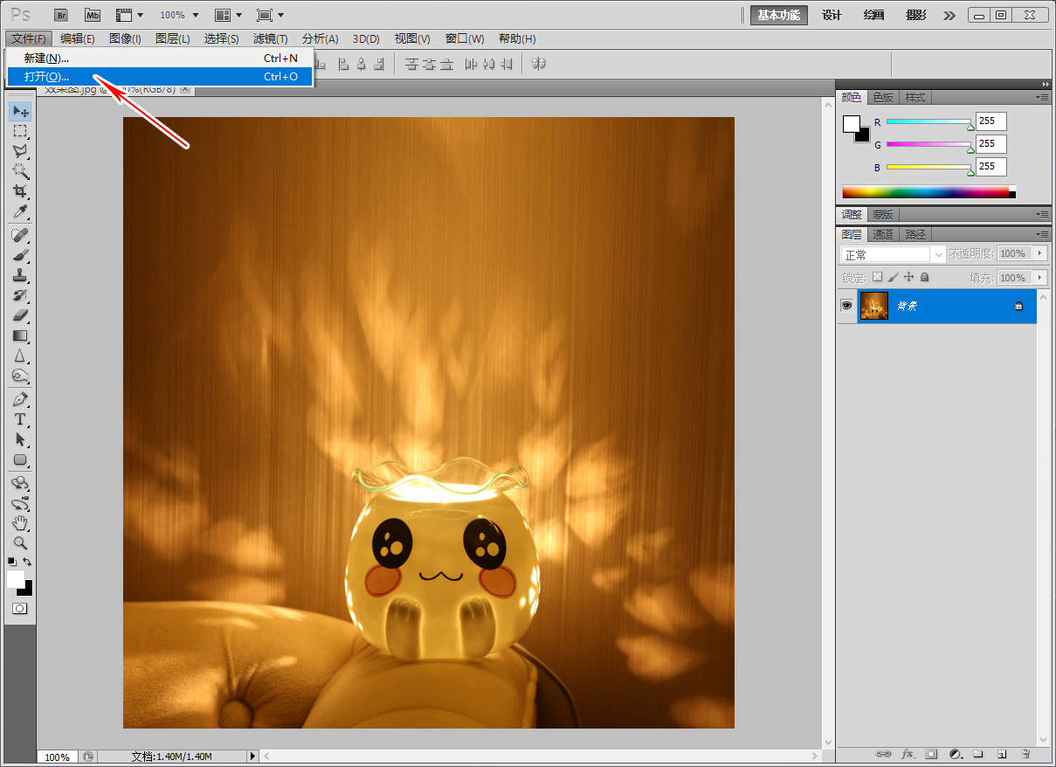Screen dimensions: 1056x767
Task: Select the Zoom tool
Action: [21, 543]
